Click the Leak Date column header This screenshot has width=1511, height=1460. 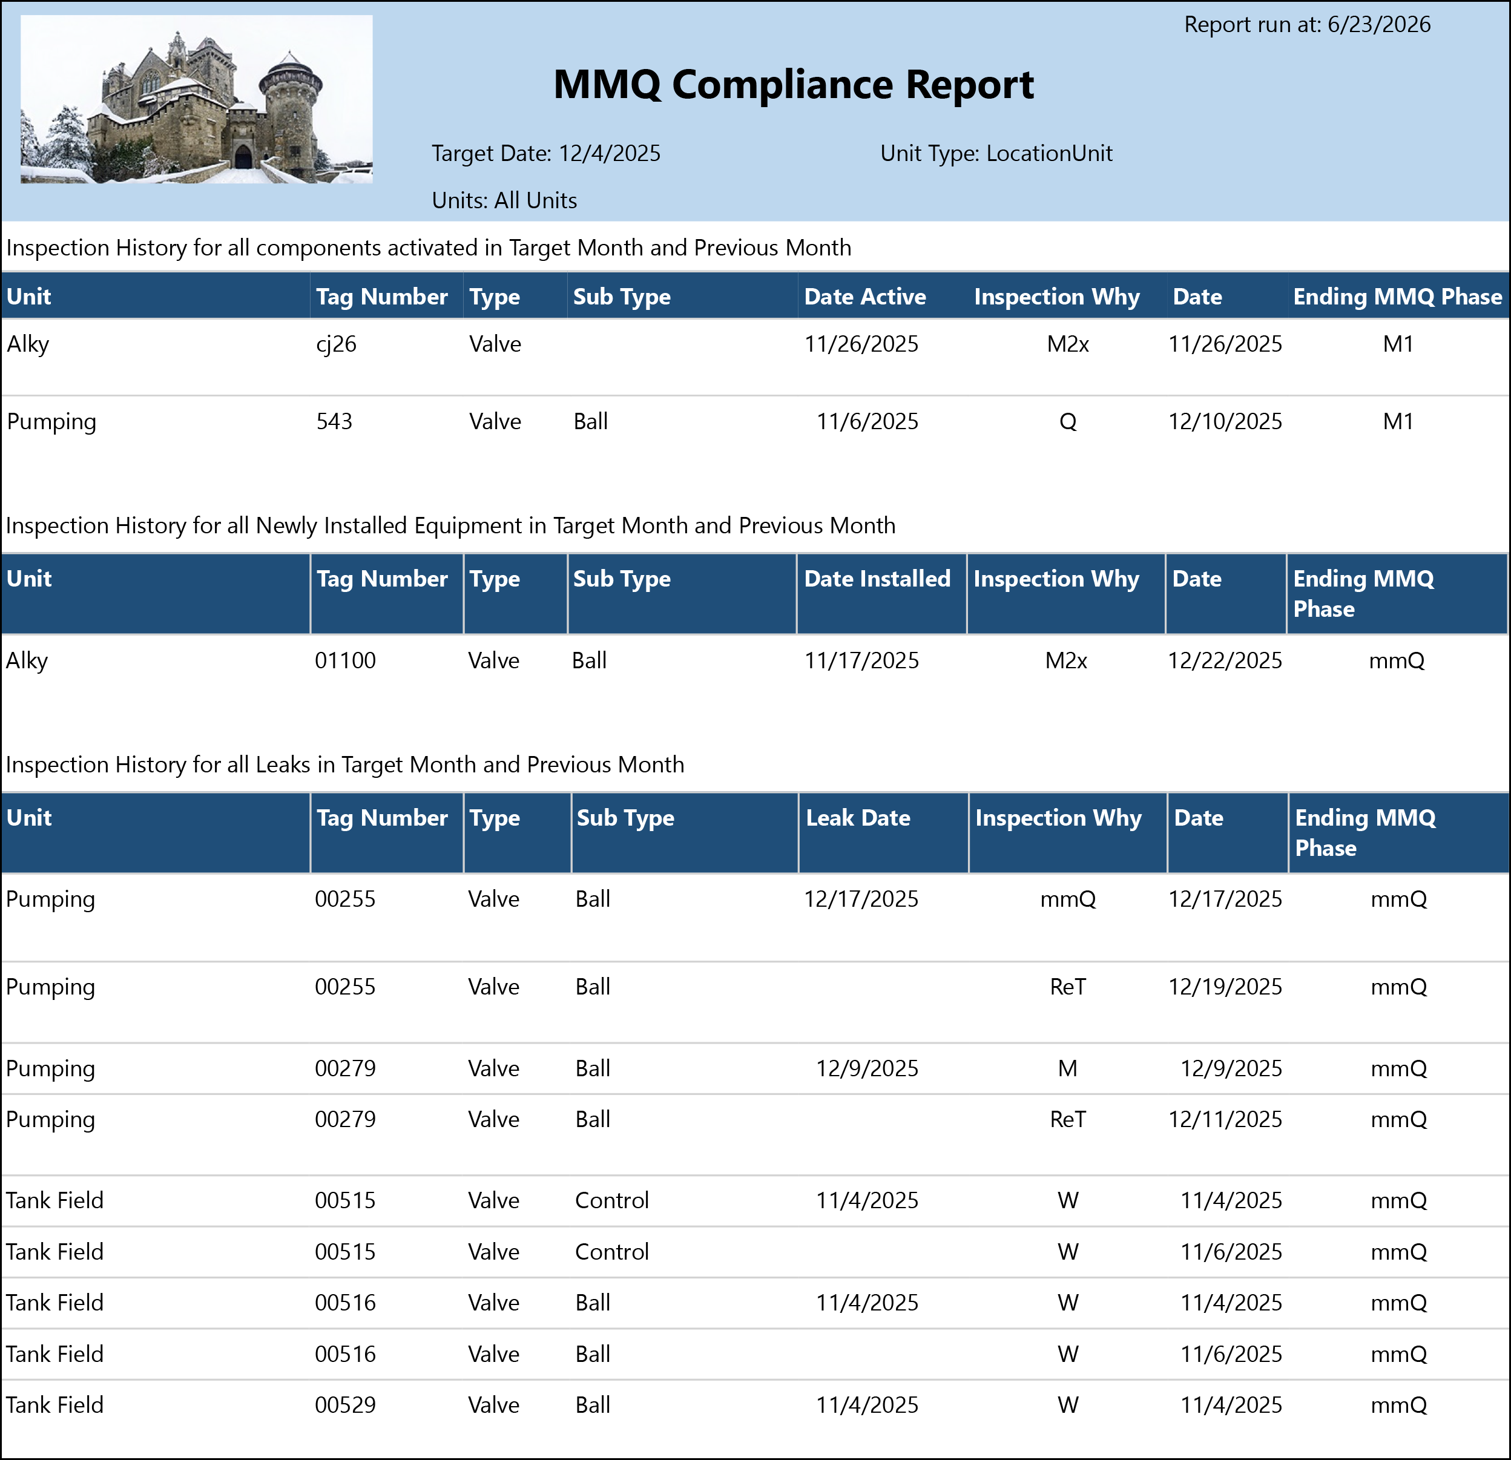(x=858, y=818)
